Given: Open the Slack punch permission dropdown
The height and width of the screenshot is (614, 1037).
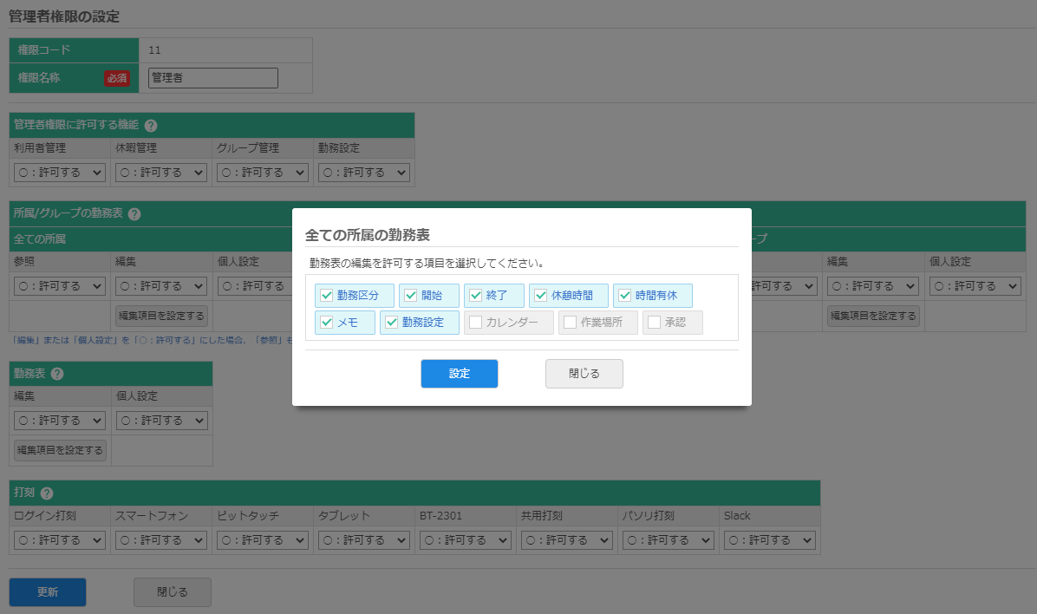Looking at the screenshot, I should 769,539.
